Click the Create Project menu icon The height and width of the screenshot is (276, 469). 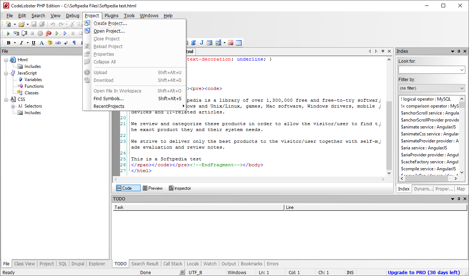click(x=87, y=23)
